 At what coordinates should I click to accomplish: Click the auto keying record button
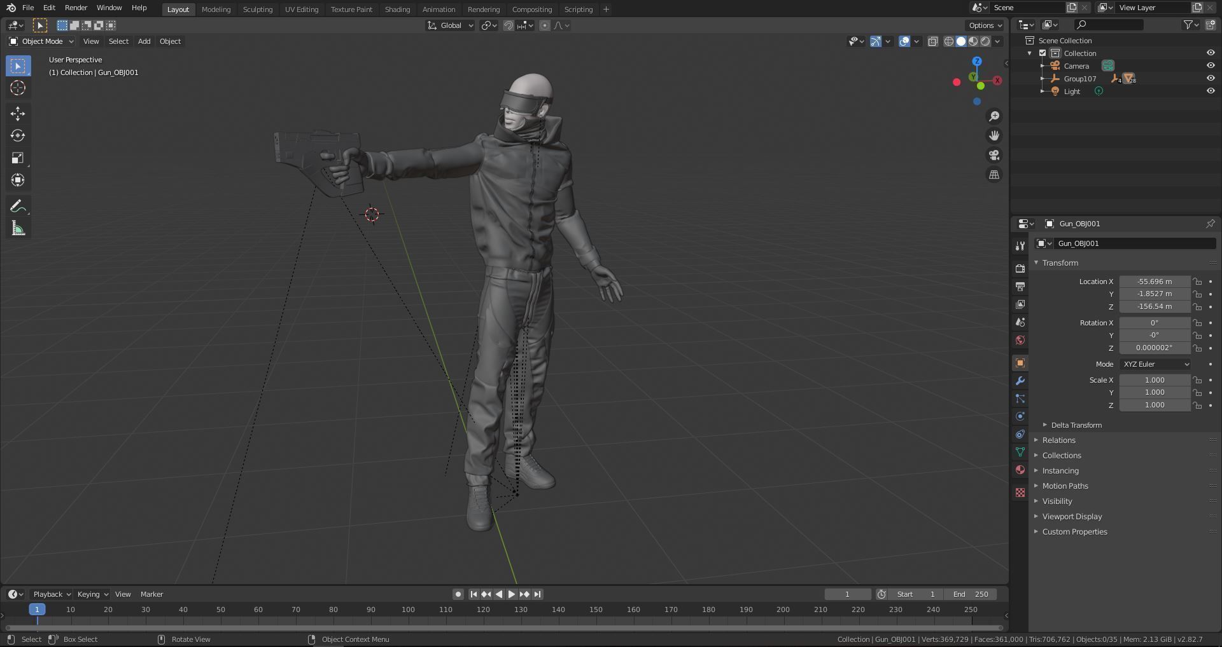[458, 594]
